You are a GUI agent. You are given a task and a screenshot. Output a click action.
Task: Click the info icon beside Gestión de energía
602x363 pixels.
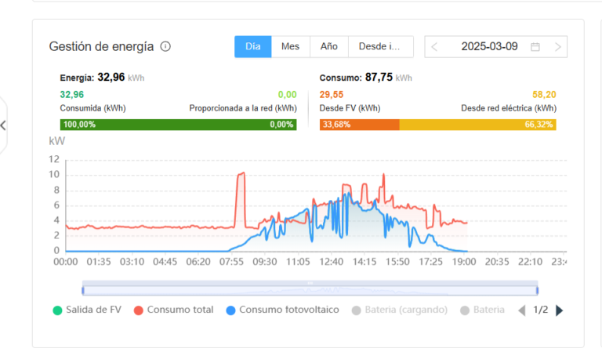165,46
